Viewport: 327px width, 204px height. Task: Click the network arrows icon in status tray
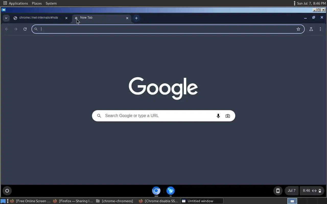tap(314, 191)
